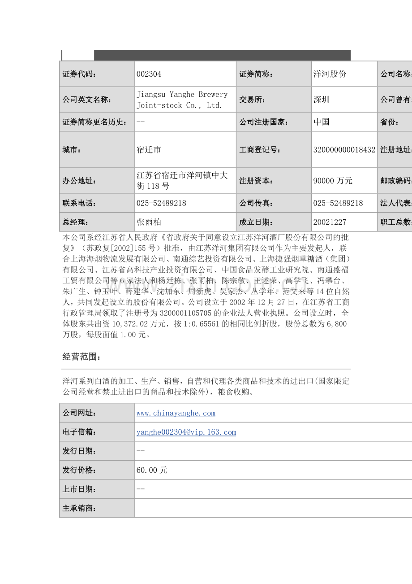This screenshot has height=584, width=412.
Task: Click the 发行价格 label cell
Action: tap(97, 470)
